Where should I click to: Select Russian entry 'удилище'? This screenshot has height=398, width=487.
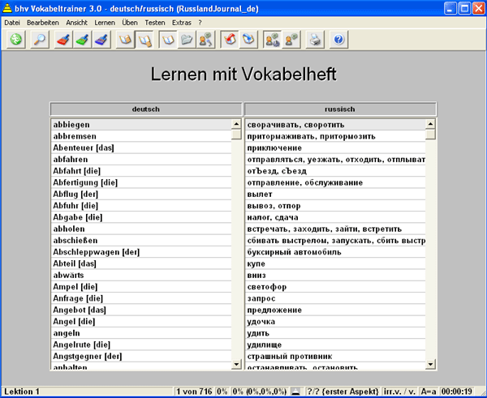[x=335, y=345]
